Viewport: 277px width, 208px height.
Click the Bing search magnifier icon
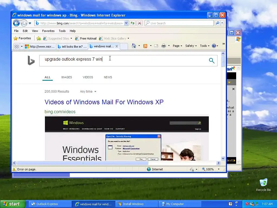(212, 60)
